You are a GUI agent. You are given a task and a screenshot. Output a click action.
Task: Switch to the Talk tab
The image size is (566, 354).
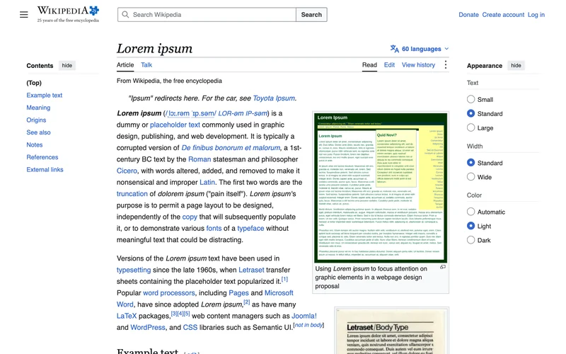(x=146, y=65)
